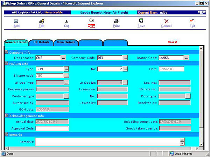Click the Edit pencil icon
Viewport: 210px width, 157px height.
pos(41,21)
